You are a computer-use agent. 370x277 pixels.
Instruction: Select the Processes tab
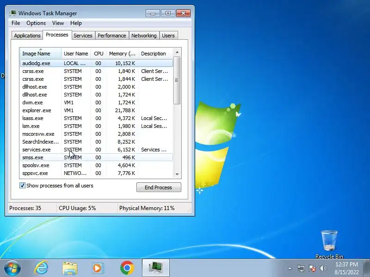coord(57,35)
